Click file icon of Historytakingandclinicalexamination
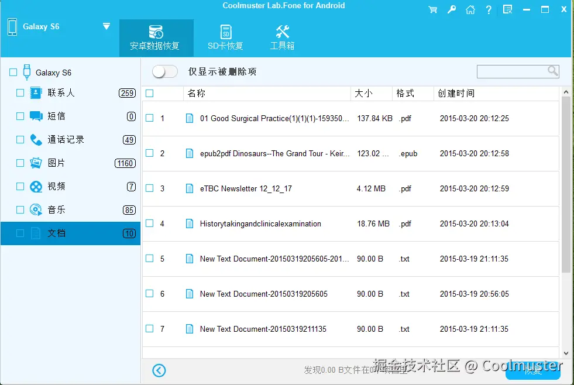 click(x=190, y=224)
